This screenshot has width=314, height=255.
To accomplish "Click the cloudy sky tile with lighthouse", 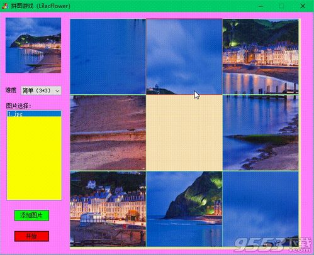I will [x=184, y=57].
